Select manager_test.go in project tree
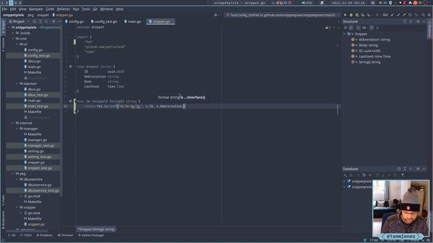The image size is (433, 243). coord(41,146)
